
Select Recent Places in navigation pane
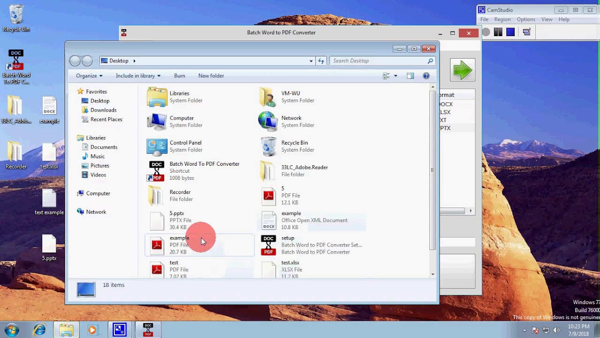pos(101,119)
